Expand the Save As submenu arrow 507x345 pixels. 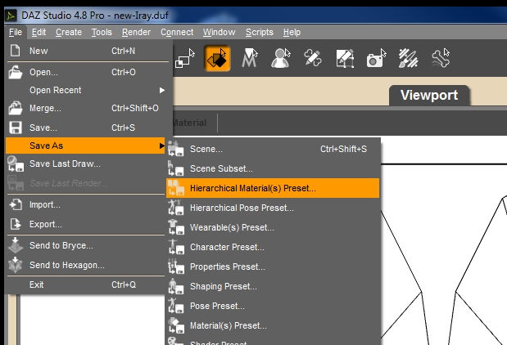[x=162, y=146]
